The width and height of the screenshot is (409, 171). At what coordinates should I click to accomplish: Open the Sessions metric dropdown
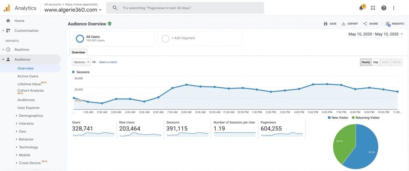point(81,62)
